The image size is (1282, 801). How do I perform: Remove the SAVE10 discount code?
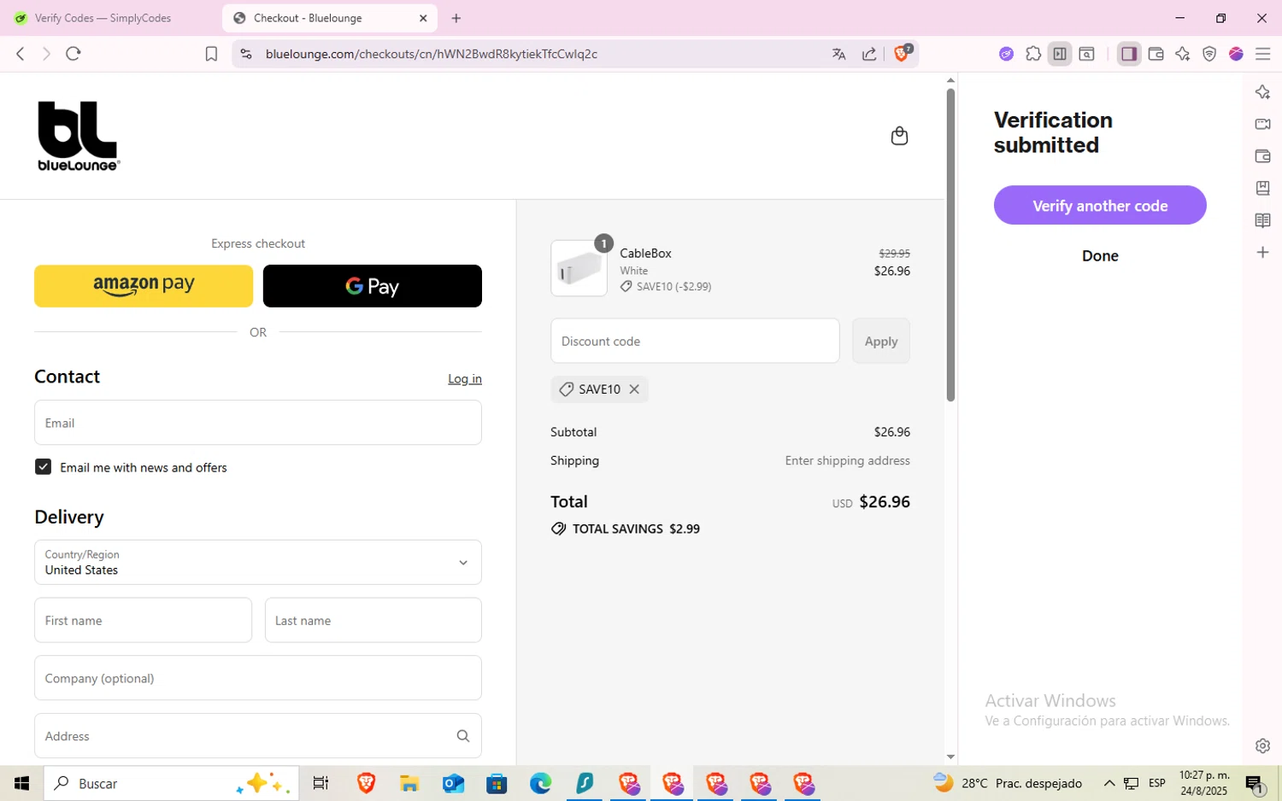634,389
